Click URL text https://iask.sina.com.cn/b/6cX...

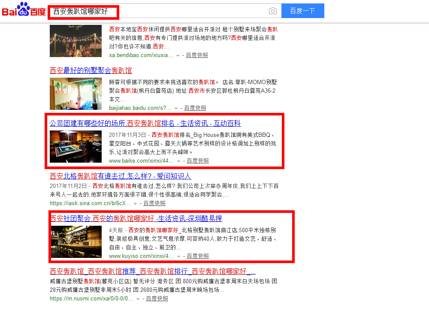click(90, 203)
